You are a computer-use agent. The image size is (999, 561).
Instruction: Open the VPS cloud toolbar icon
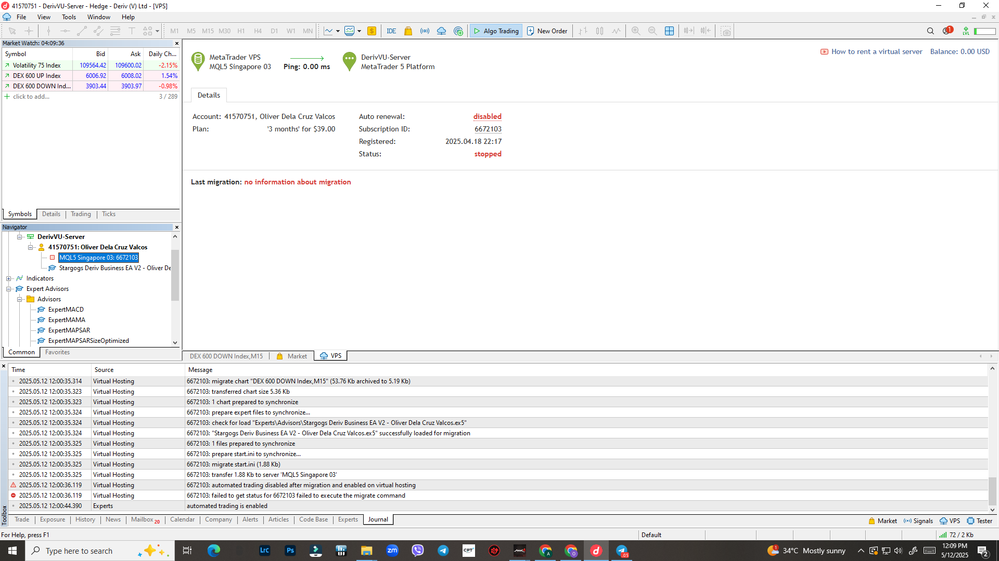(442, 31)
